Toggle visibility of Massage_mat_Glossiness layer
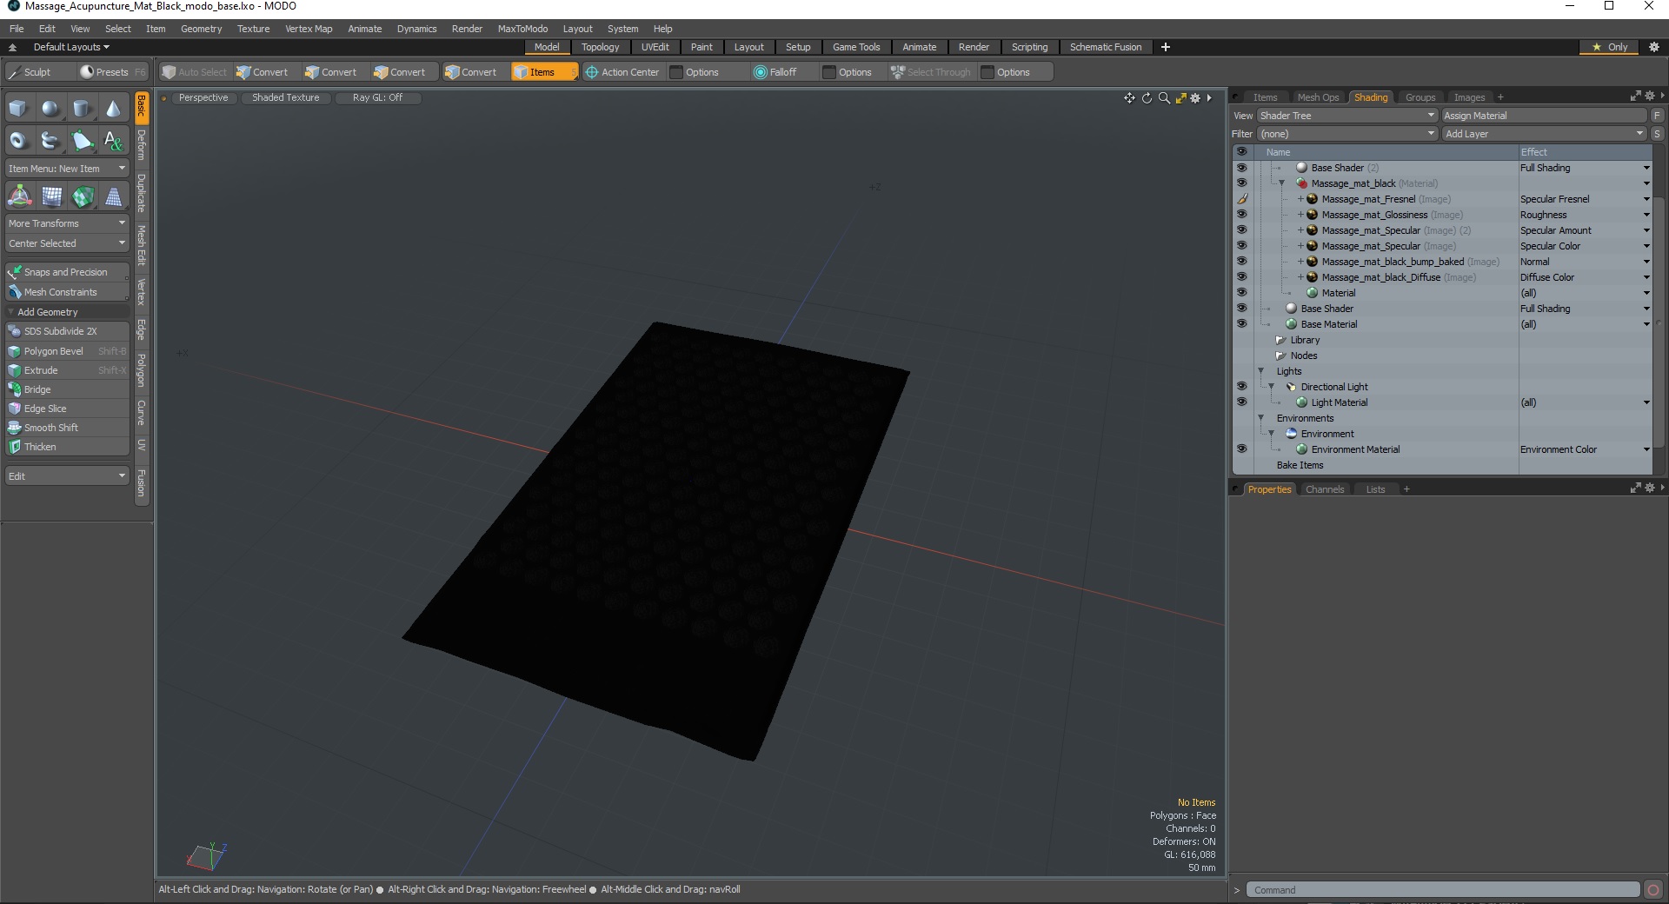 pyautogui.click(x=1241, y=215)
